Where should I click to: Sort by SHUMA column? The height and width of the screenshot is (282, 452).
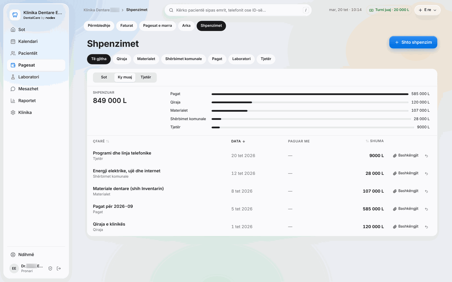[375, 141]
